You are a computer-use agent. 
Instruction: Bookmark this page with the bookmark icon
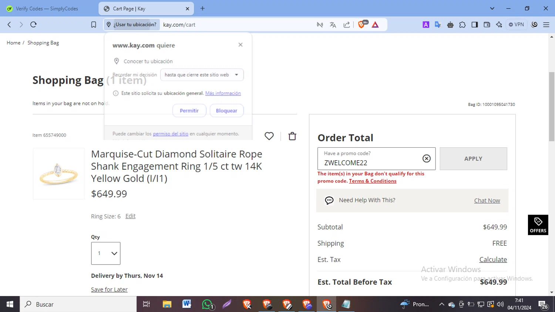94,24
